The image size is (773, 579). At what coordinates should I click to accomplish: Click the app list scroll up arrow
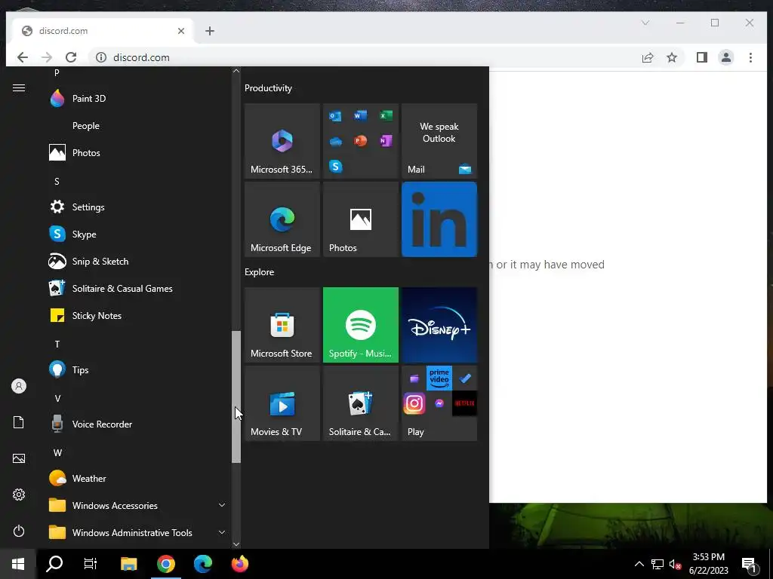(236, 71)
